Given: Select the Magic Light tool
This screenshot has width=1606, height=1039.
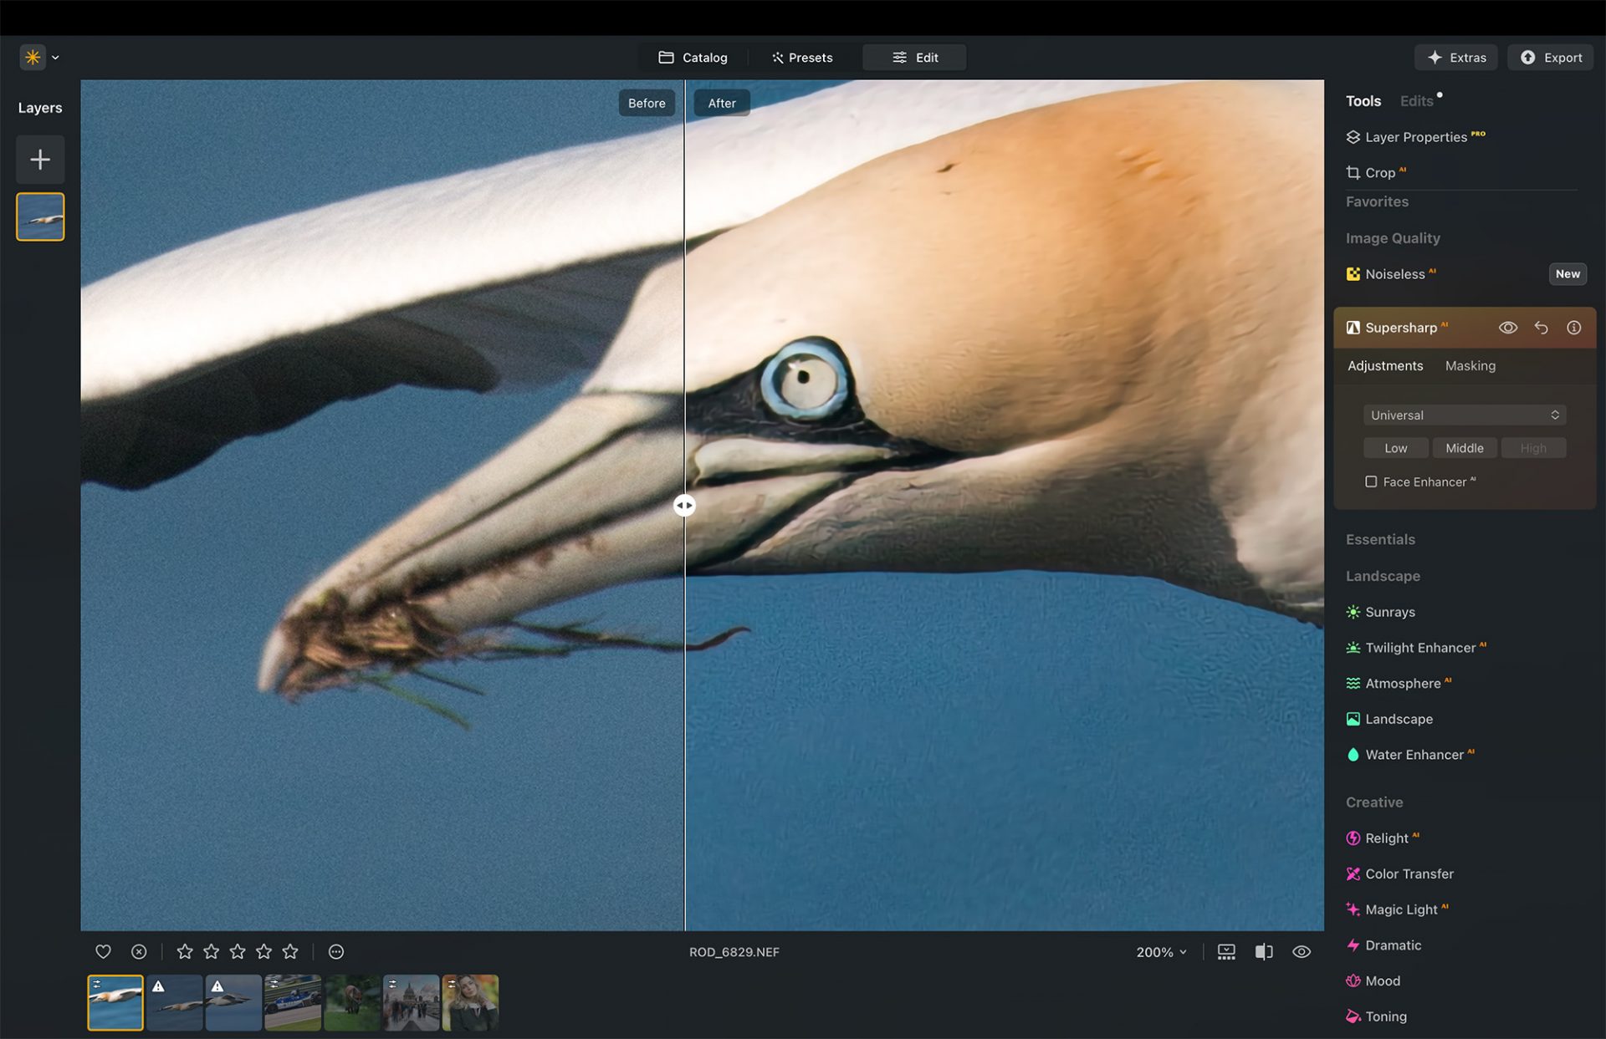Looking at the screenshot, I should click(1400, 909).
